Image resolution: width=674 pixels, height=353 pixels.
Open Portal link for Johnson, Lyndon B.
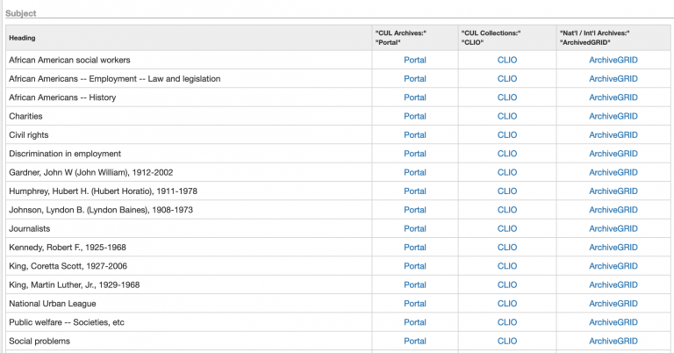point(415,210)
